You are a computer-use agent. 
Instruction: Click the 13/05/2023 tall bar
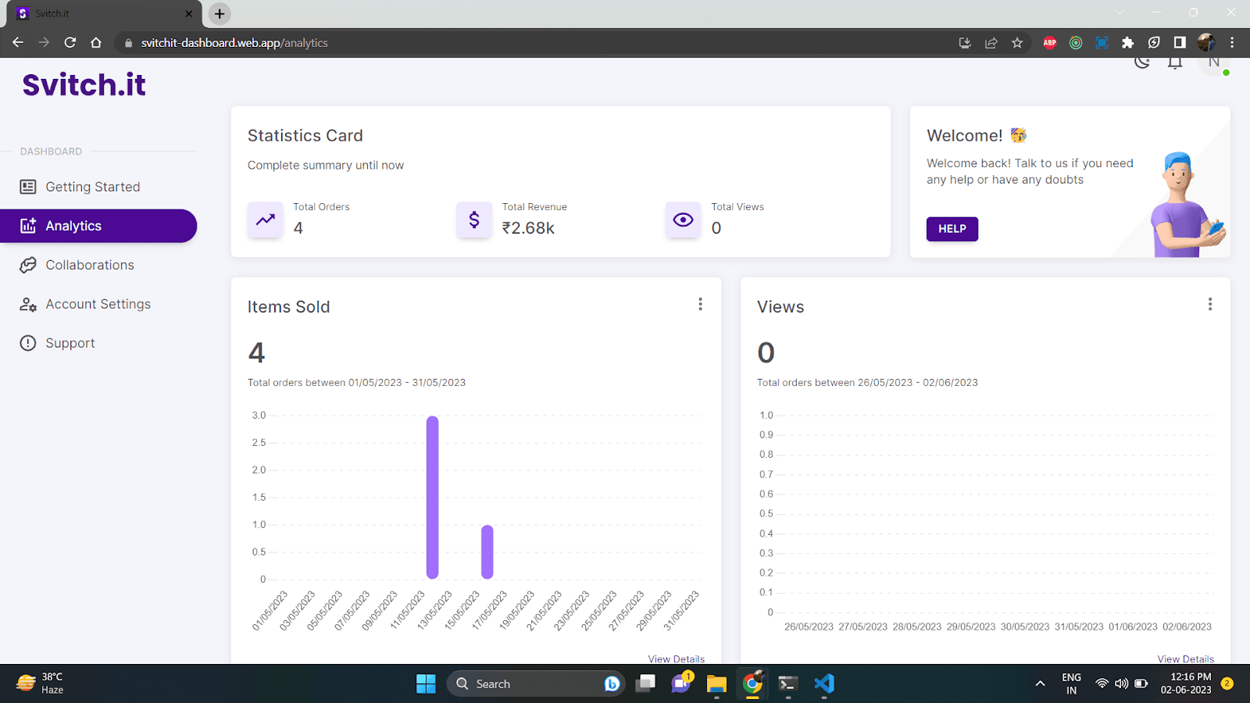(433, 497)
